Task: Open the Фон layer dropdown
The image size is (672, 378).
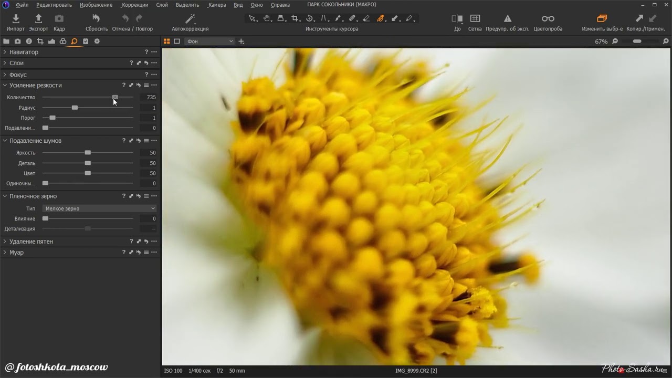Action: [x=209, y=41]
